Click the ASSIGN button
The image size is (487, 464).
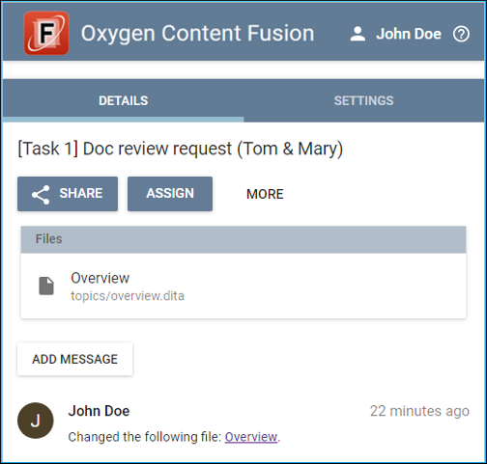click(170, 194)
